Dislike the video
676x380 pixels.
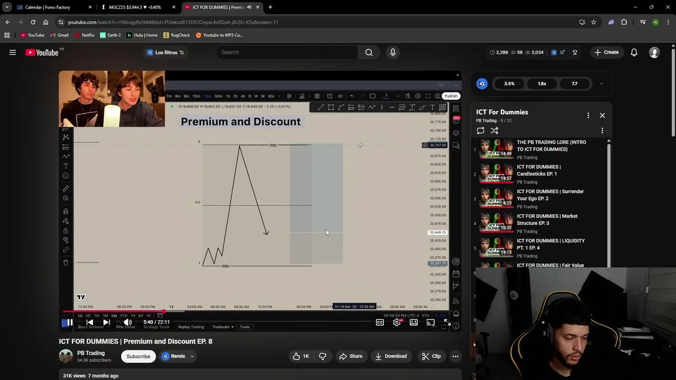point(322,356)
